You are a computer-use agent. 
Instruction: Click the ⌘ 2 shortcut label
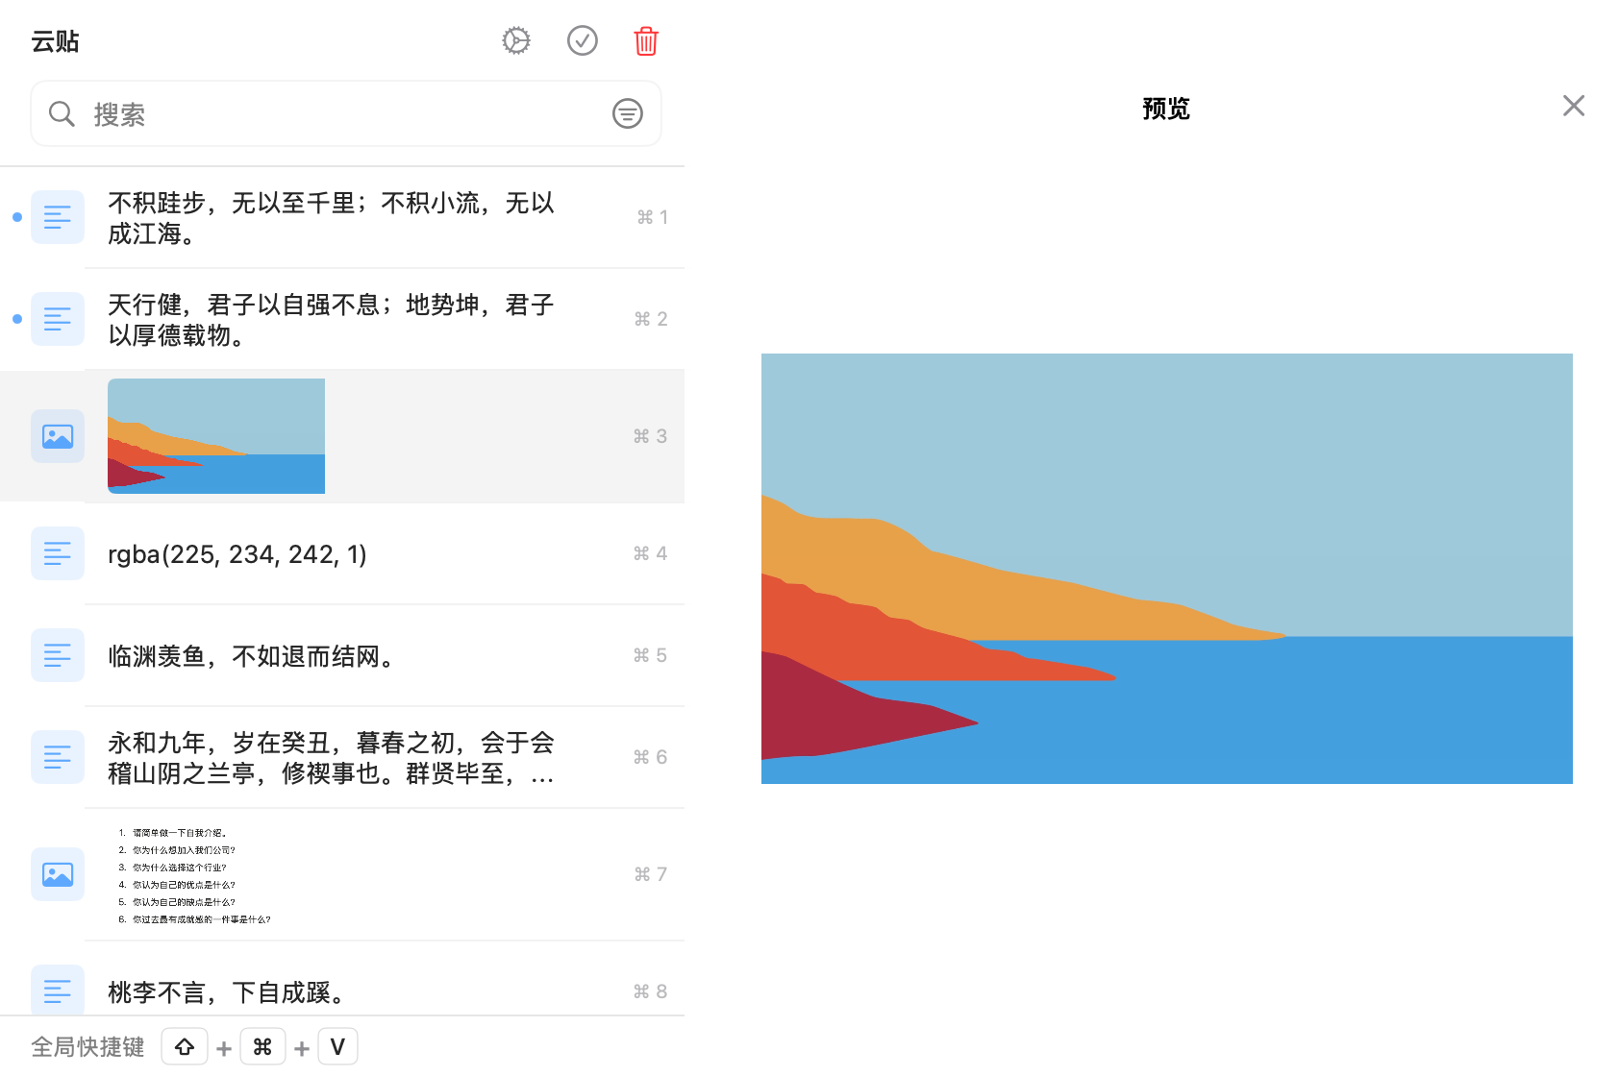click(x=651, y=319)
